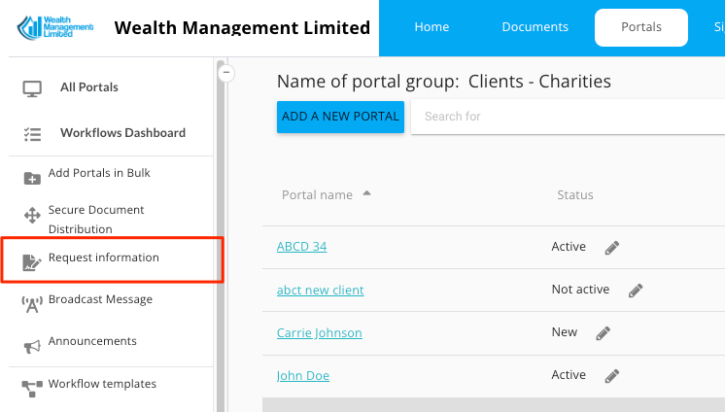Click the Broadcast Message antenna icon
The width and height of the screenshot is (725, 412).
point(32,304)
